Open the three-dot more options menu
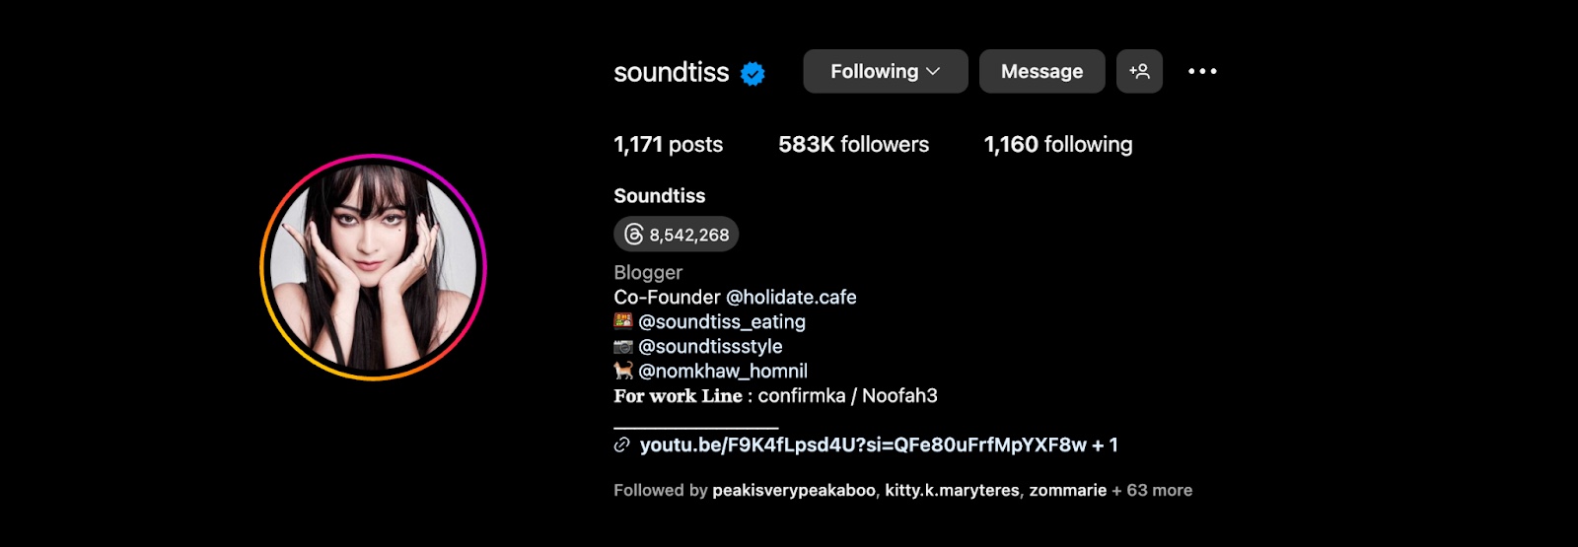This screenshot has width=1578, height=547. pyautogui.click(x=1202, y=71)
